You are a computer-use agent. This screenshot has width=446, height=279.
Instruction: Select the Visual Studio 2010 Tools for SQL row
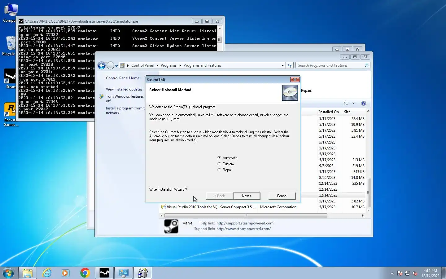(x=263, y=207)
